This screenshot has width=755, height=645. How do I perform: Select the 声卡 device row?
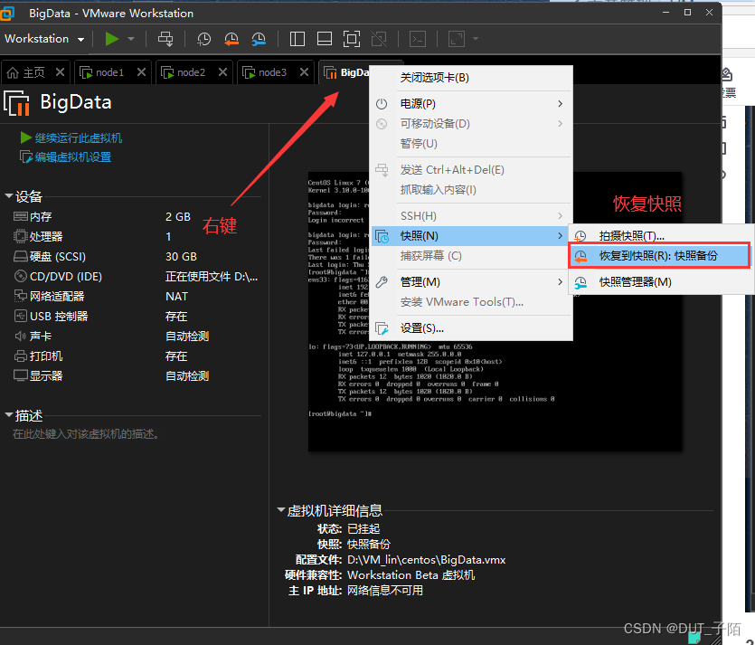tap(137, 337)
